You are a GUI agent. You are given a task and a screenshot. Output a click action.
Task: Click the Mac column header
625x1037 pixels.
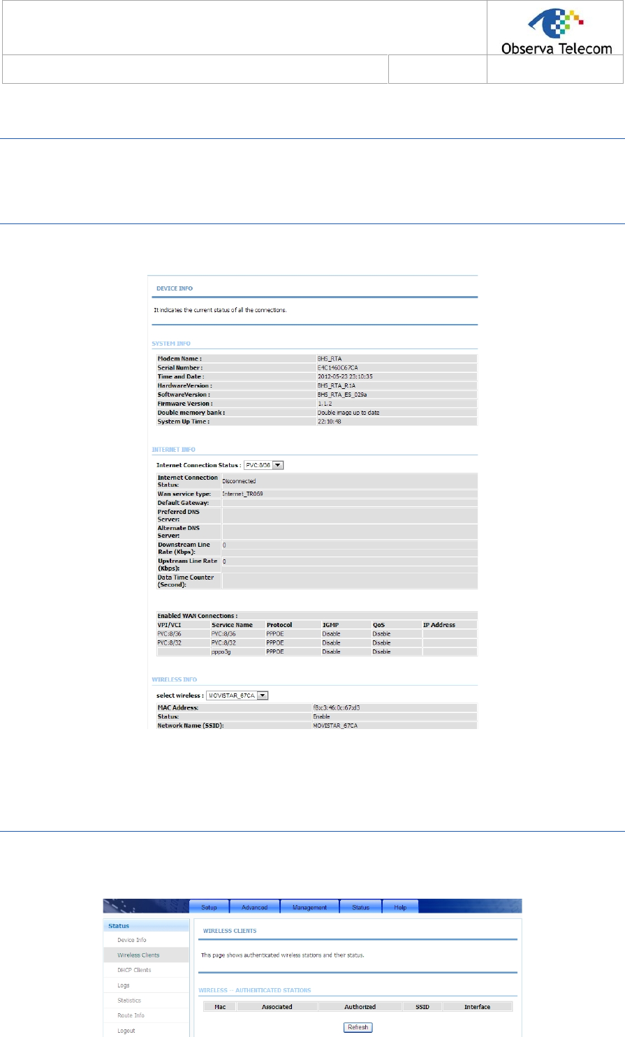219,1007
